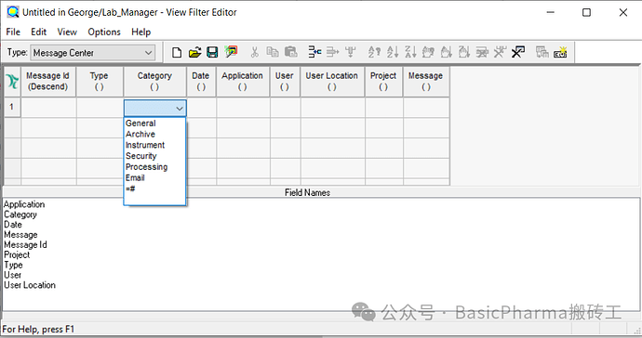Click the A-Z question mark sort icon

click(374, 52)
